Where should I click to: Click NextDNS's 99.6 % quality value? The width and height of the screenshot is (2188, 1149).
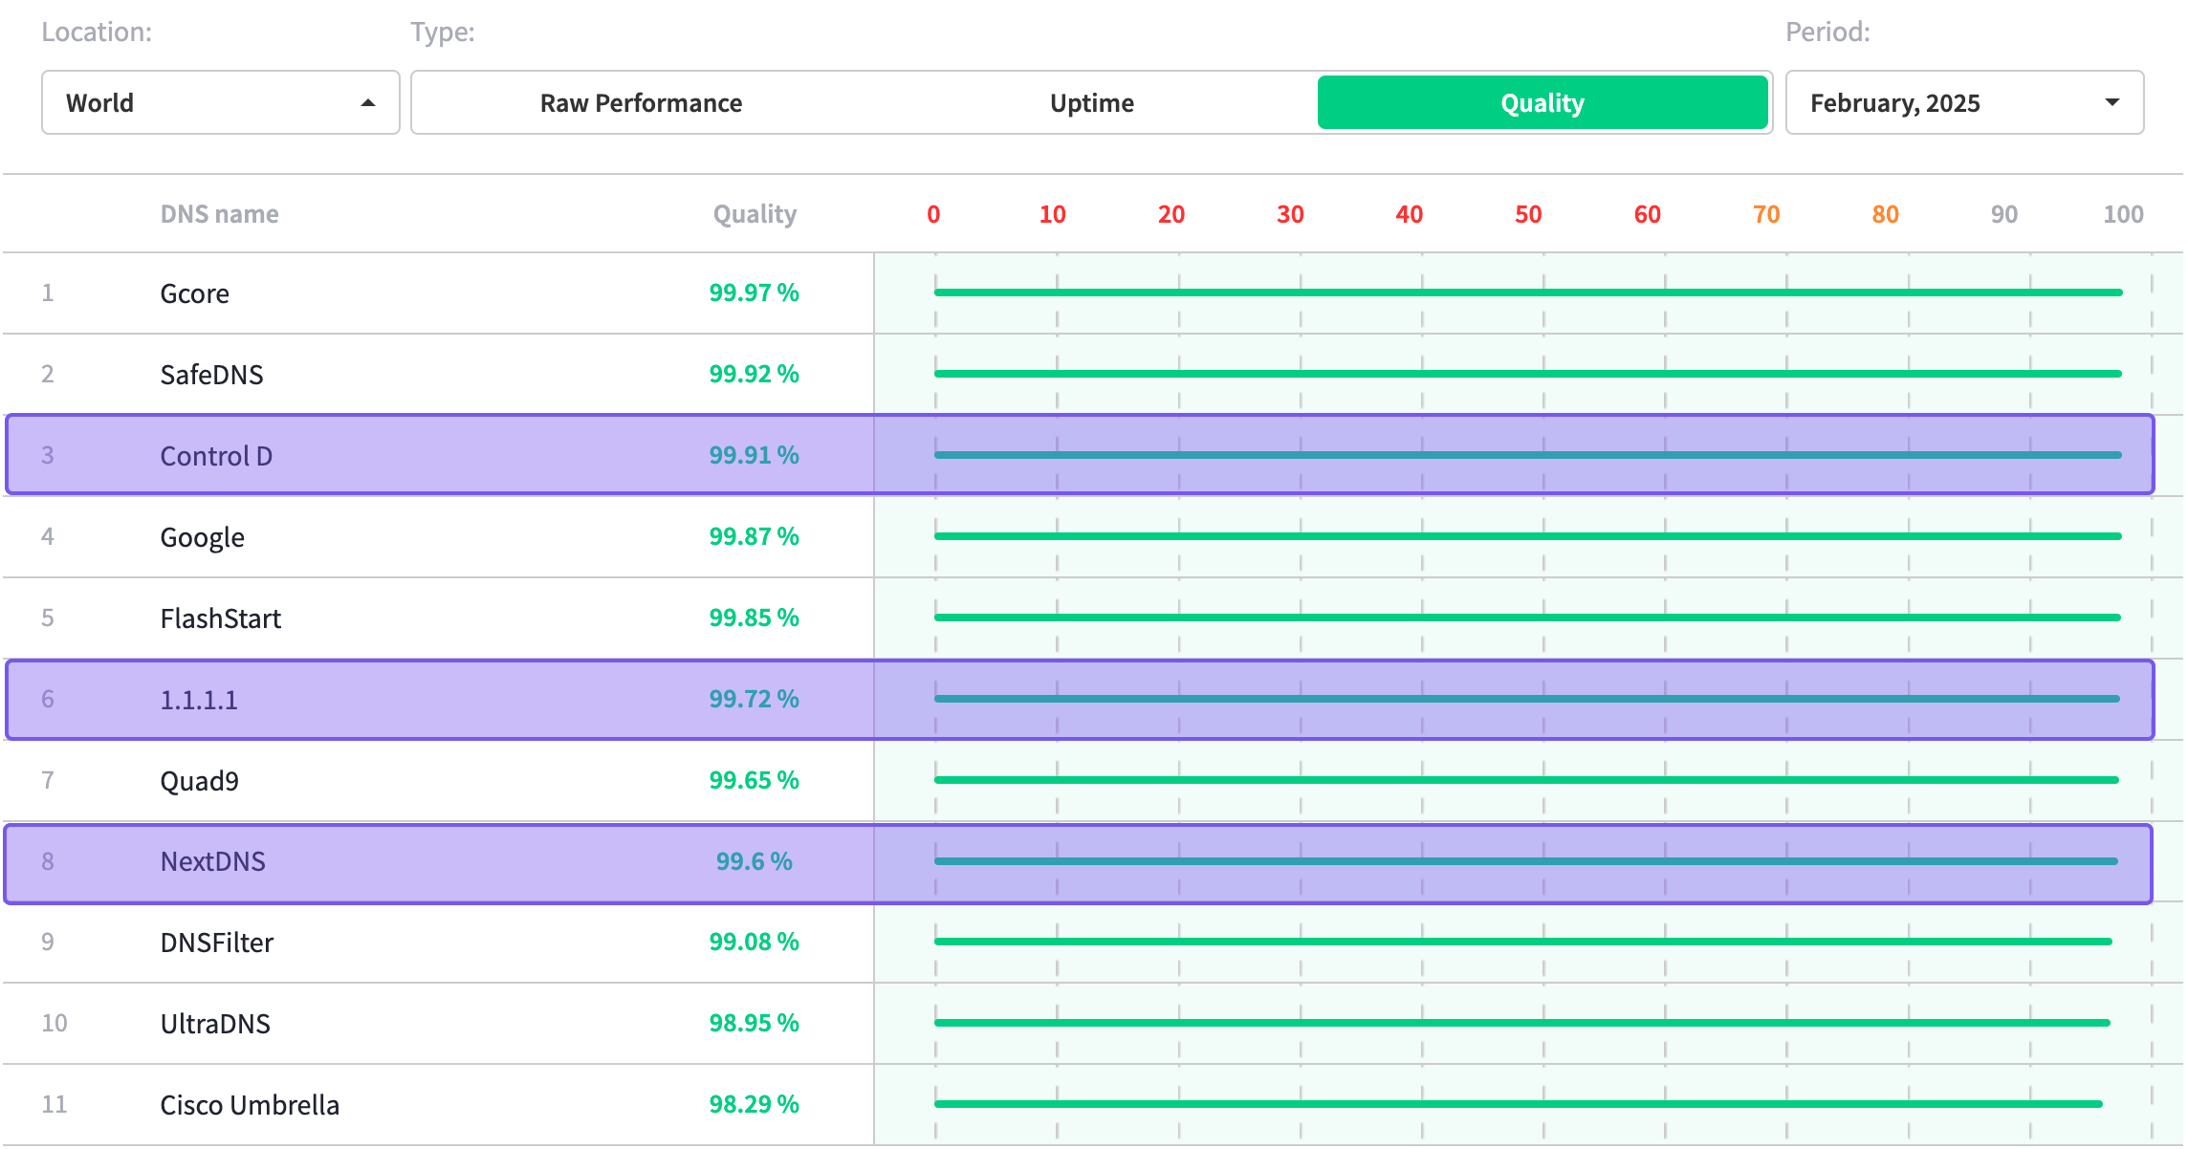point(755,861)
